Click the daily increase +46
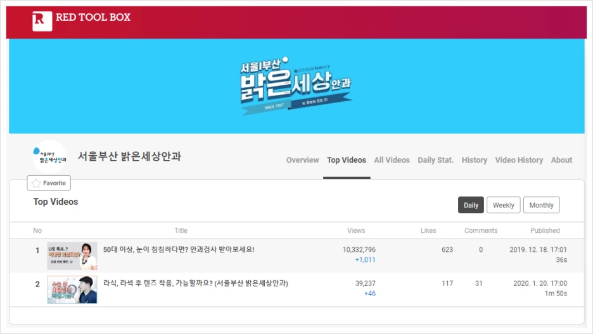Viewport: 593px width, 334px height. pos(370,294)
